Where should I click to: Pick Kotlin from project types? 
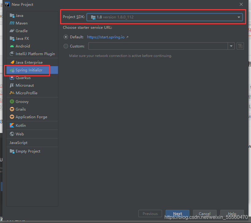32,126
